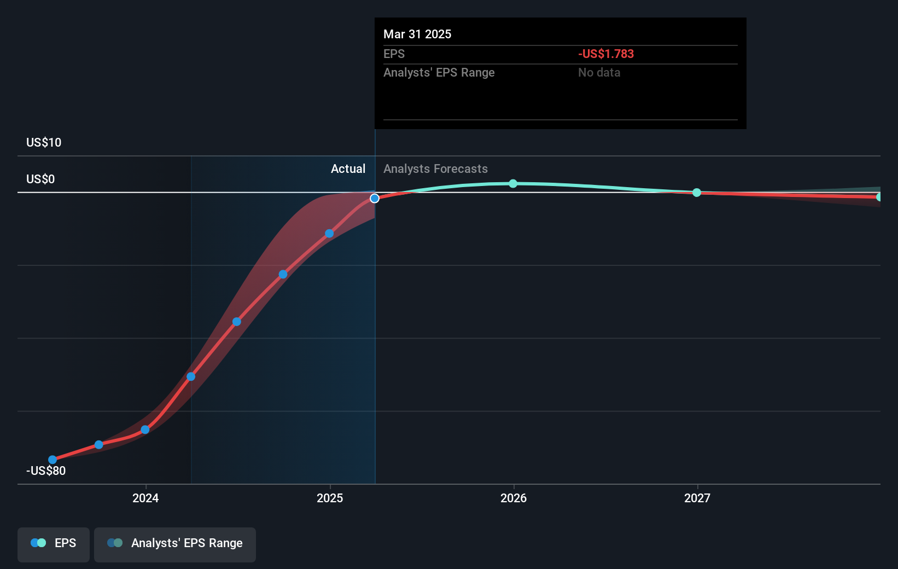Select the late-2023 EPS data point

98,445
